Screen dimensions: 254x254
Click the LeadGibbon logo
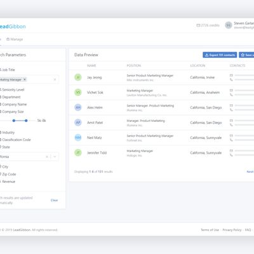coord(13,27)
